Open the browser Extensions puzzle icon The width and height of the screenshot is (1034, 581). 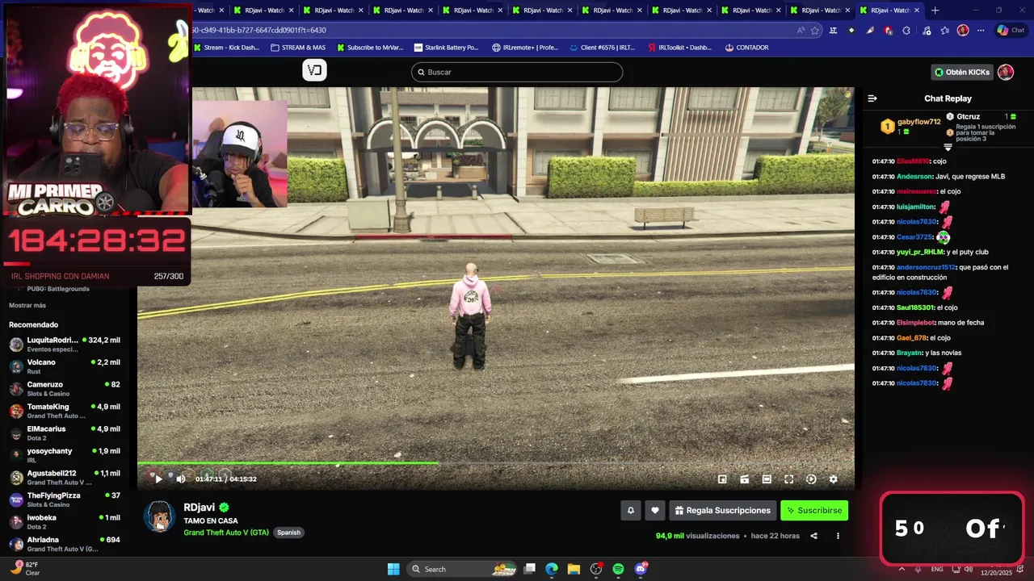906,30
